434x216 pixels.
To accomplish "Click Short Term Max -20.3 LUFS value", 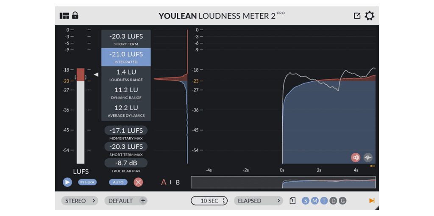I will 126,147.
